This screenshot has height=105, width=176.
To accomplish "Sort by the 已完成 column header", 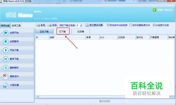I will click(127, 38).
